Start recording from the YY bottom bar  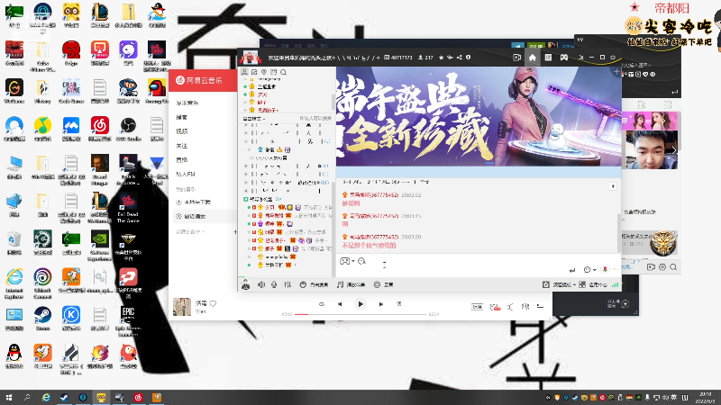384,284
